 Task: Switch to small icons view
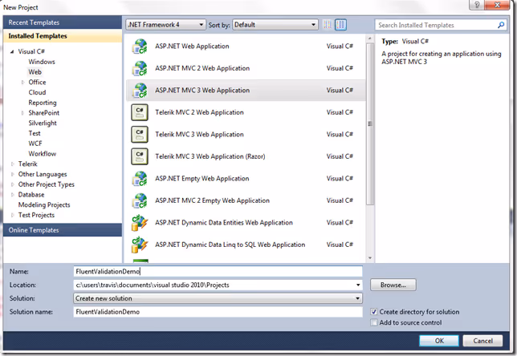327,25
